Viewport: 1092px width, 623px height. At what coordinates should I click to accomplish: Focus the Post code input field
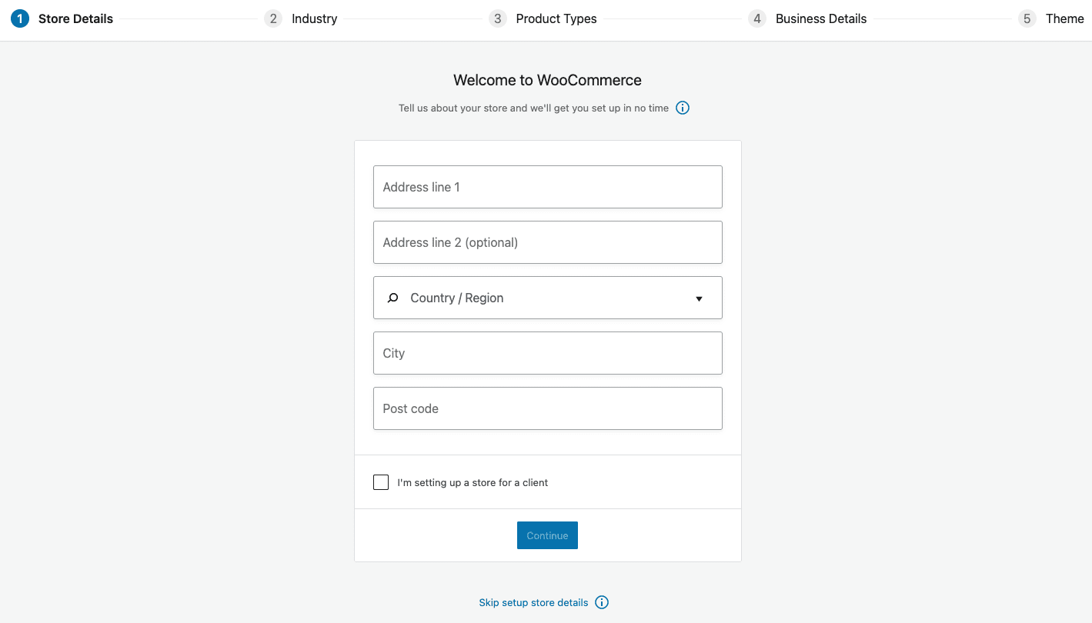[x=547, y=408]
